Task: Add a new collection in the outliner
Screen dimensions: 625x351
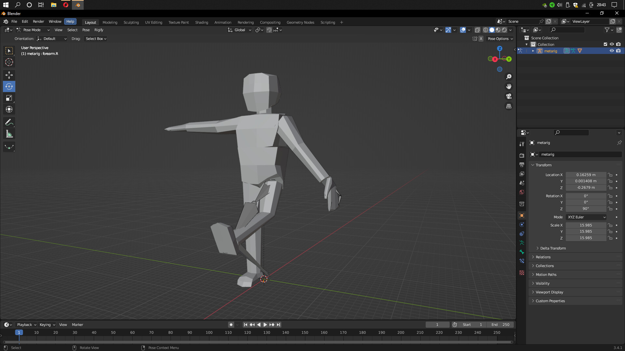Action: [x=619, y=30]
